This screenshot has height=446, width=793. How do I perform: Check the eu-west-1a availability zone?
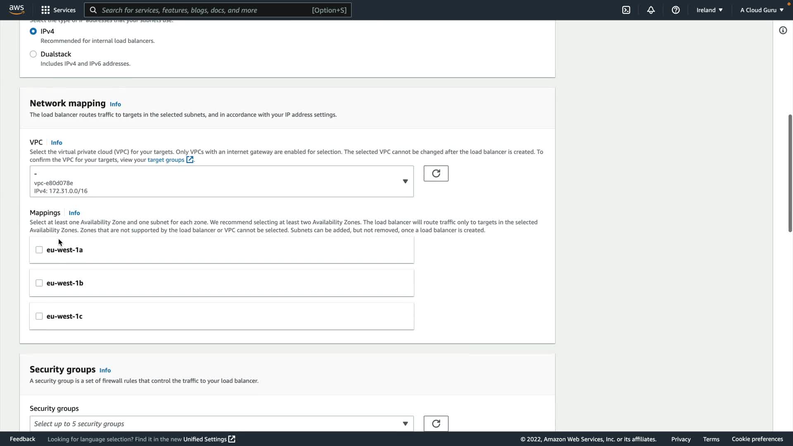[39, 250]
